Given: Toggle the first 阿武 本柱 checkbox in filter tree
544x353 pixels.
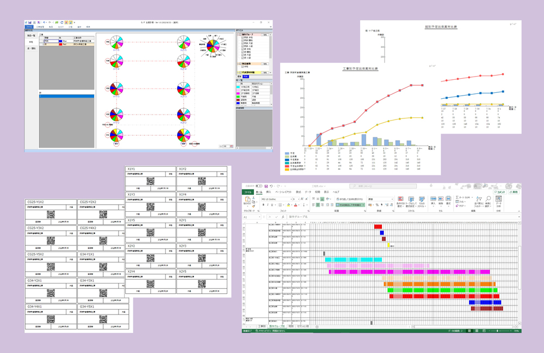Looking at the screenshot, I should pos(243,37).
